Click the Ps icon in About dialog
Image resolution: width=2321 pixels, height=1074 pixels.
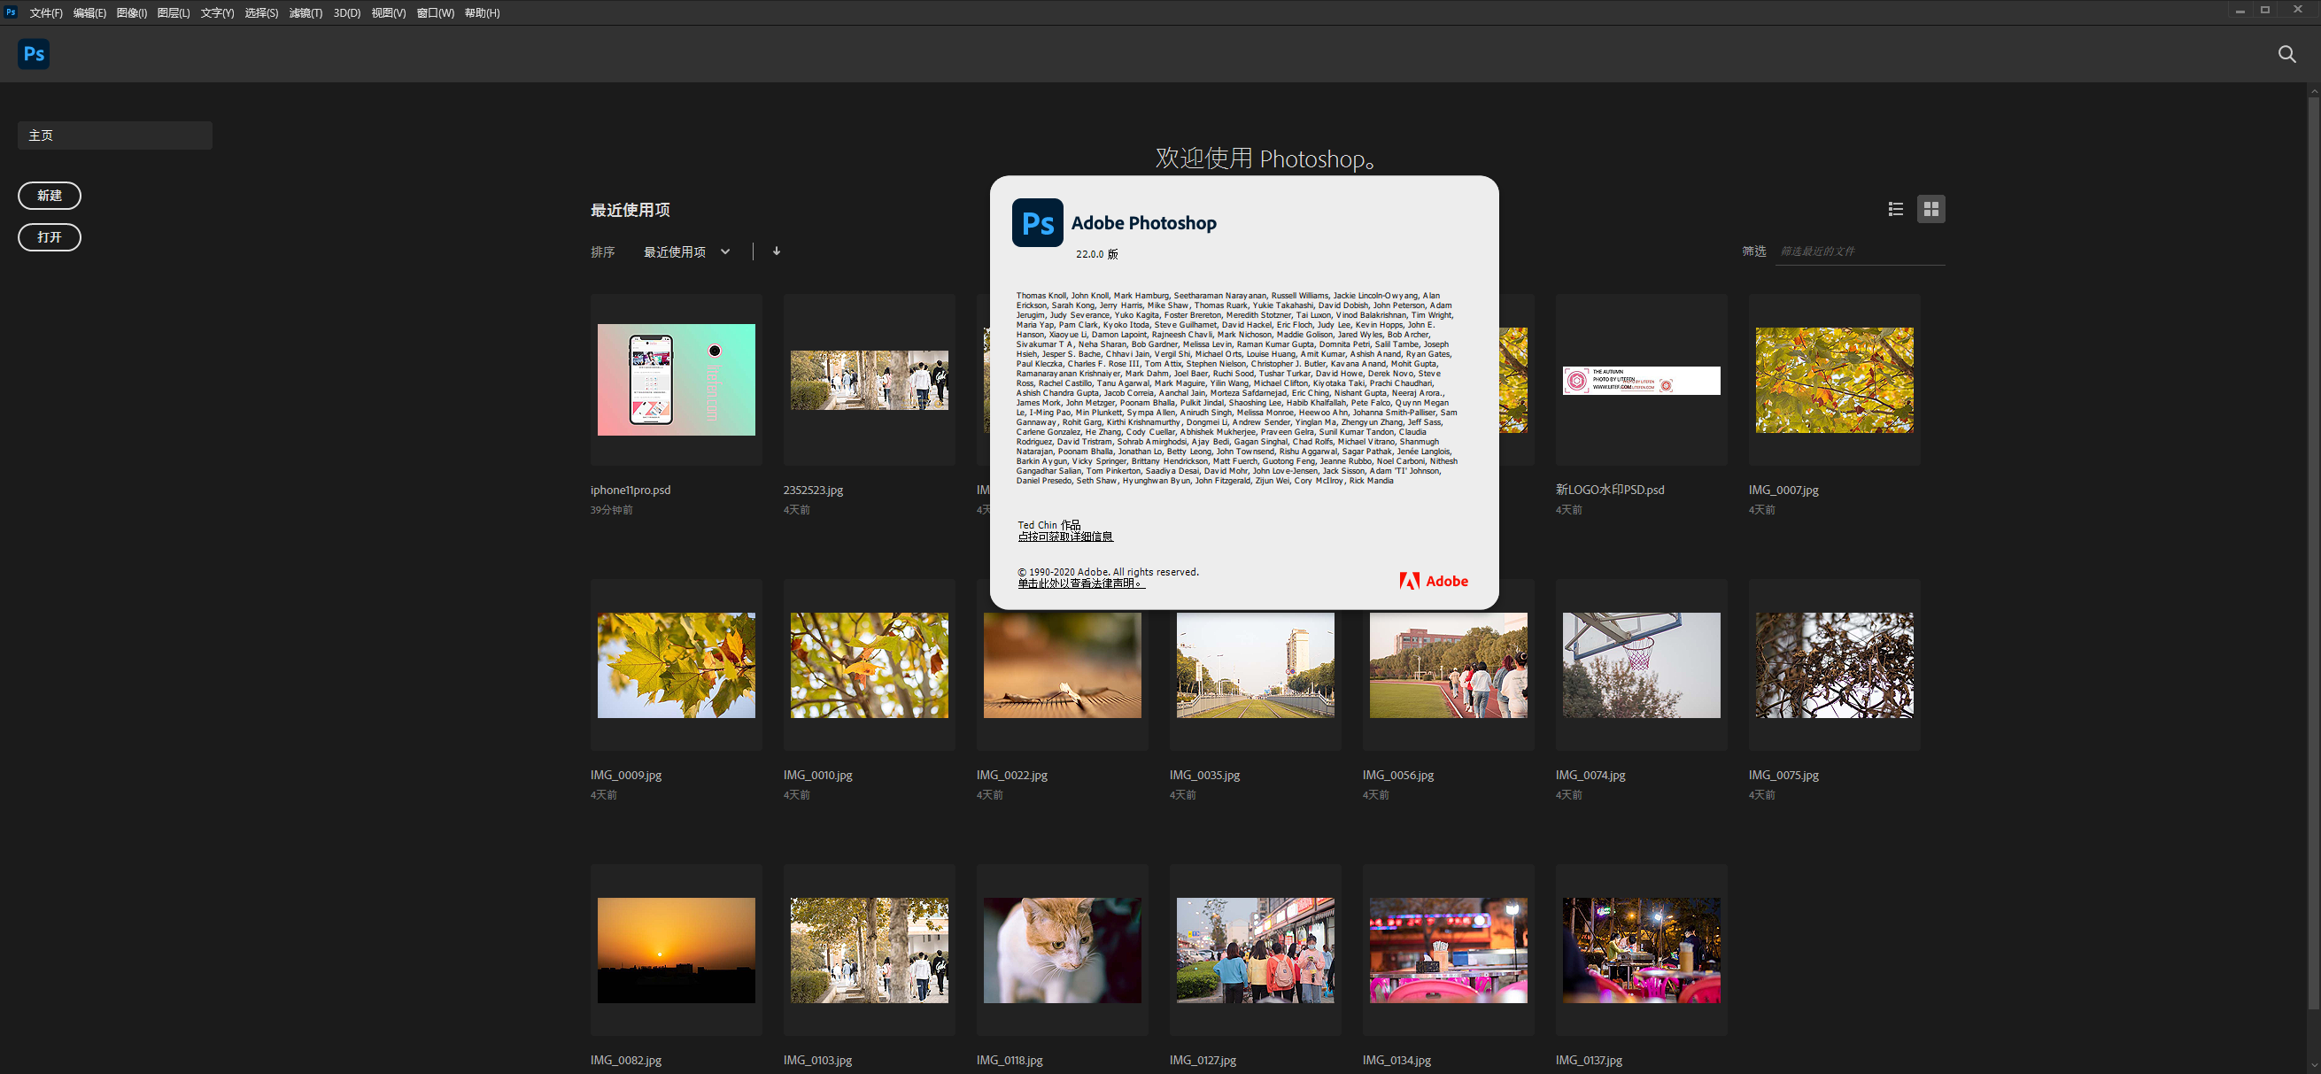[x=1037, y=222]
